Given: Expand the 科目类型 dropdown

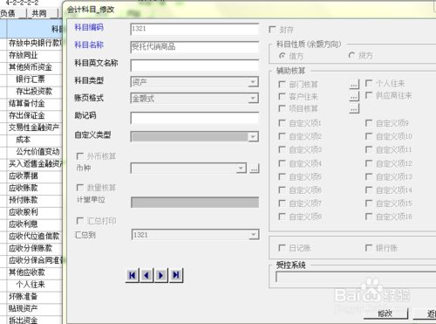Looking at the screenshot, I should pos(253,82).
